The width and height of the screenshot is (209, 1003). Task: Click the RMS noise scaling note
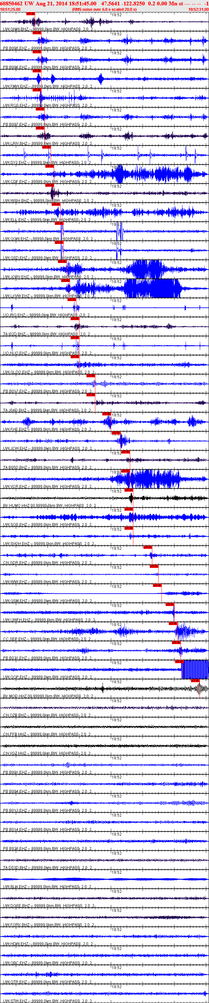(x=104, y=9)
